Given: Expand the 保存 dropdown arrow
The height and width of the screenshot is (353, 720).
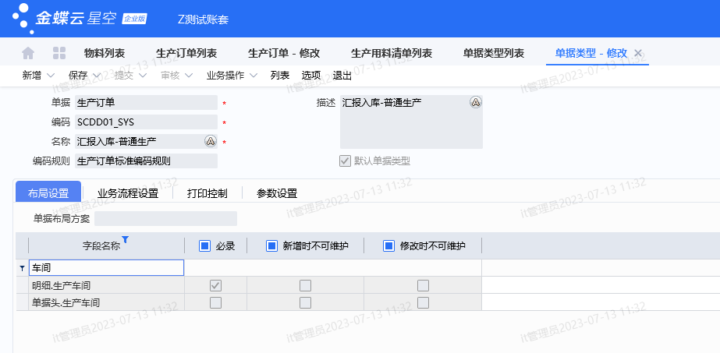Looking at the screenshot, I should [x=97, y=76].
